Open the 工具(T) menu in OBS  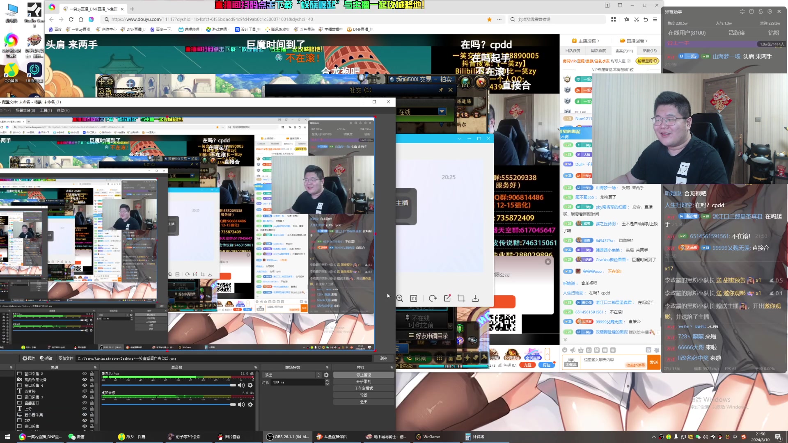(x=46, y=110)
